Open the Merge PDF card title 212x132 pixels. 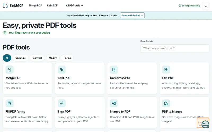coord(13,78)
